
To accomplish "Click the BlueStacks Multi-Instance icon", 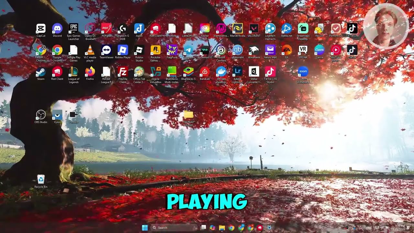I will [x=172, y=72].
